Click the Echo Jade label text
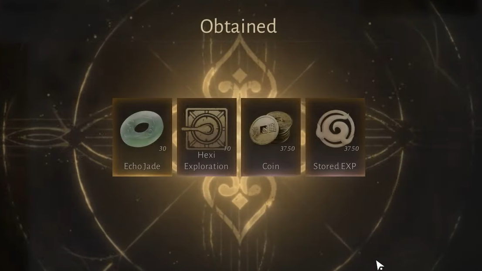The width and height of the screenshot is (482, 271). tap(142, 166)
